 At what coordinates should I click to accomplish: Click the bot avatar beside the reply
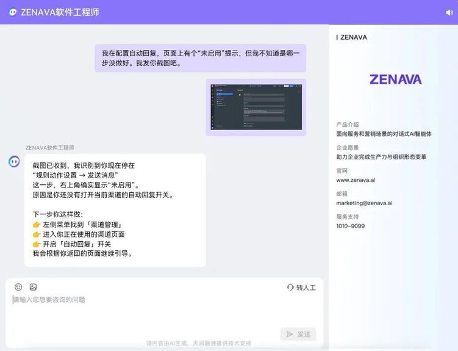pos(14,161)
